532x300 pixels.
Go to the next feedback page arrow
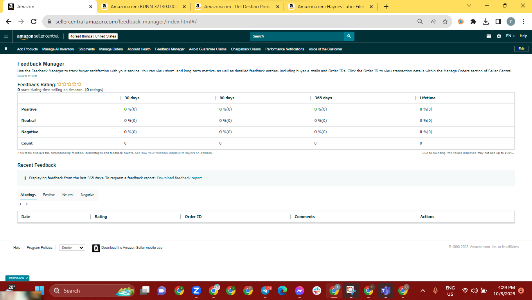[27, 204]
